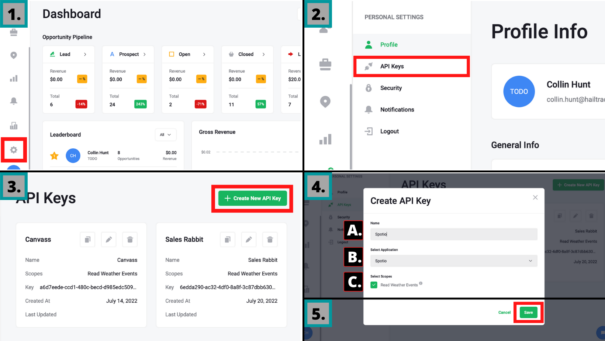Delete the Canvass API key with the trash icon
Screen dimensions: 605x341
pos(130,240)
